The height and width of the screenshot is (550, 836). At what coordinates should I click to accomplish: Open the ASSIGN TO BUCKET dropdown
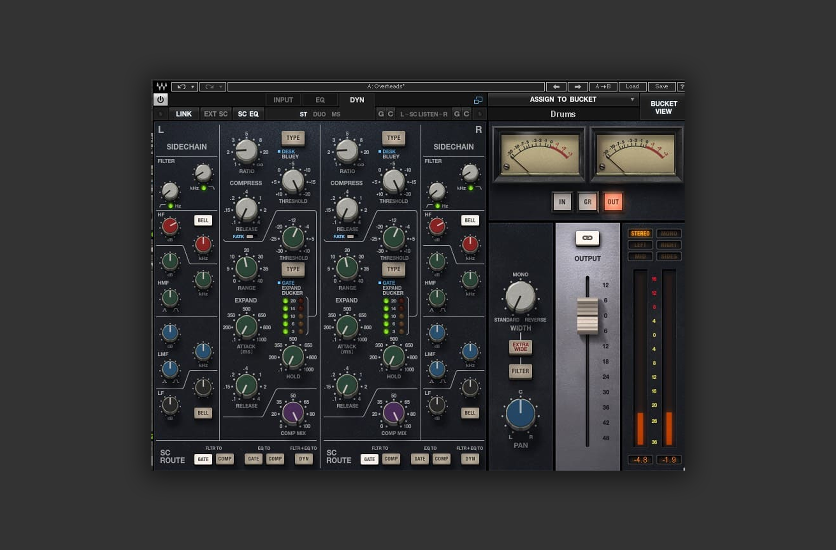563,99
